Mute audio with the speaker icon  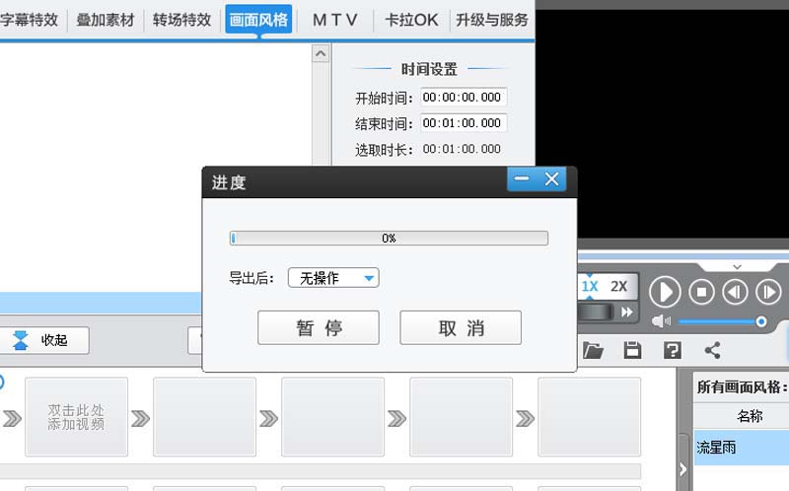pyautogui.click(x=661, y=321)
